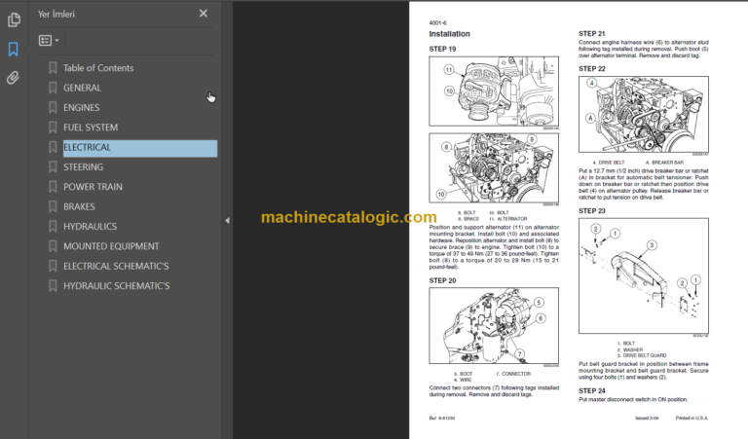Select the highlighted ELECTRICAL bookmark
Viewport: 748px width, 439px height.
140,148
